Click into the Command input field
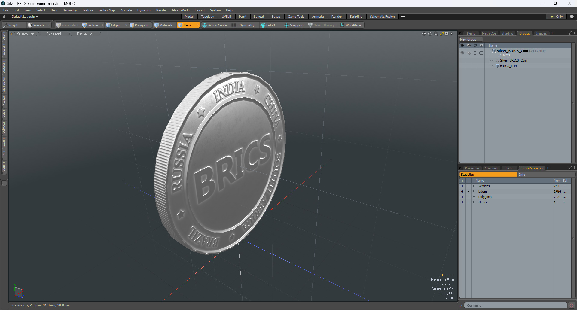Image resolution: width=577 pixels, height=310 pixels. [x=515, y=305]
